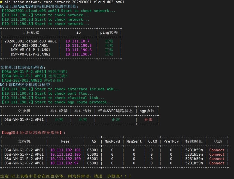This screenshot has height=179, width=234.
Task: Click the 'Peer' column header
Action: pyautogui.click(x=65, y=141)
